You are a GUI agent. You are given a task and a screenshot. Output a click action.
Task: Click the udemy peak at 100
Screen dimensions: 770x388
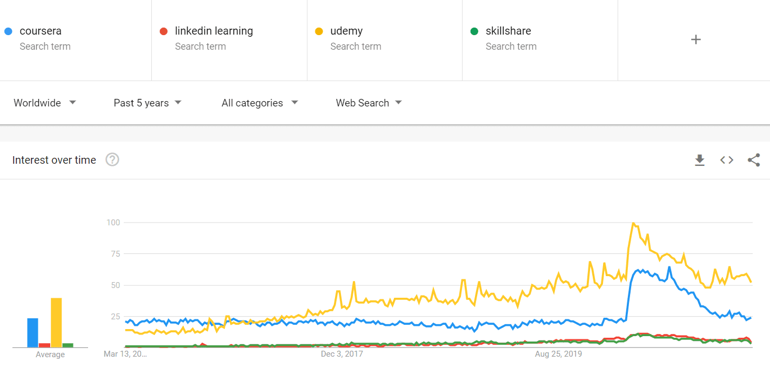[x=633, y=223]
